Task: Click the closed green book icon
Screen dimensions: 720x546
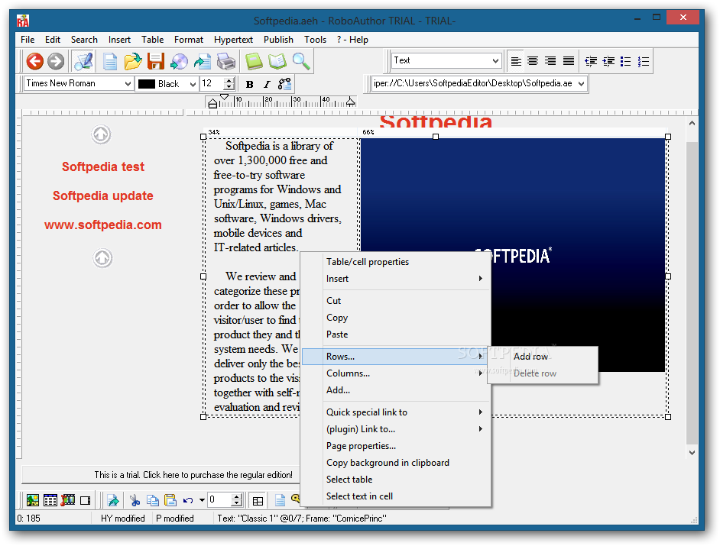Action: click(254, 61)
